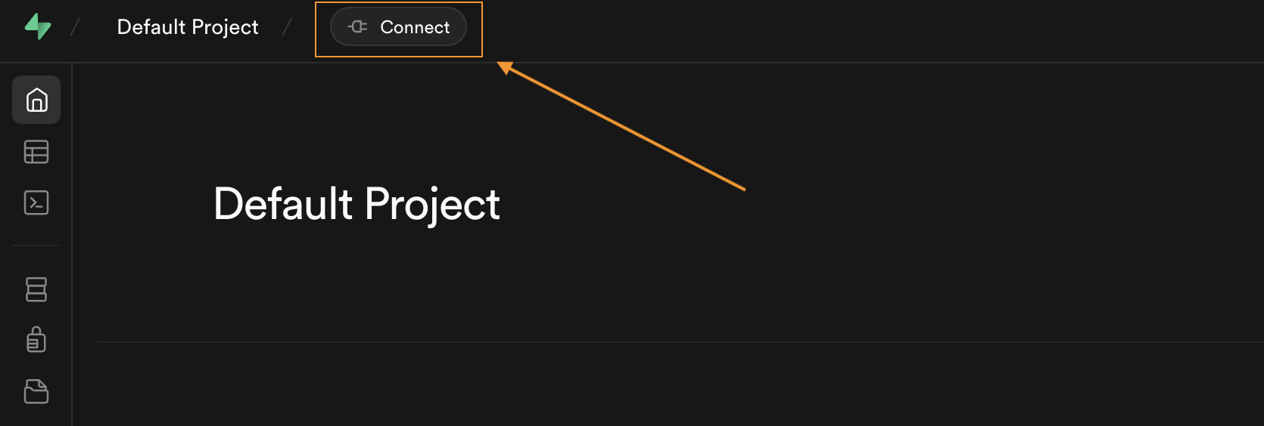
Task: Click the orange arrow's tail end
Action: (743, 188)
